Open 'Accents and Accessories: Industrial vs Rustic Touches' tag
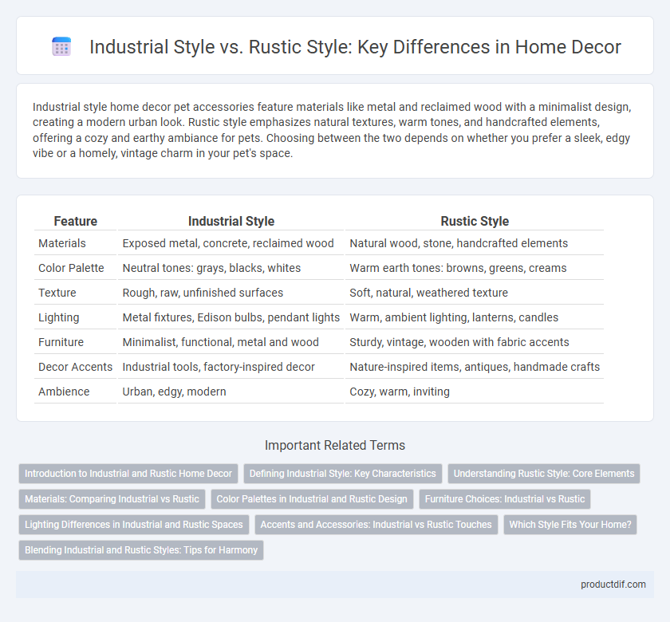670x622 pixels. tap(376, 525)
